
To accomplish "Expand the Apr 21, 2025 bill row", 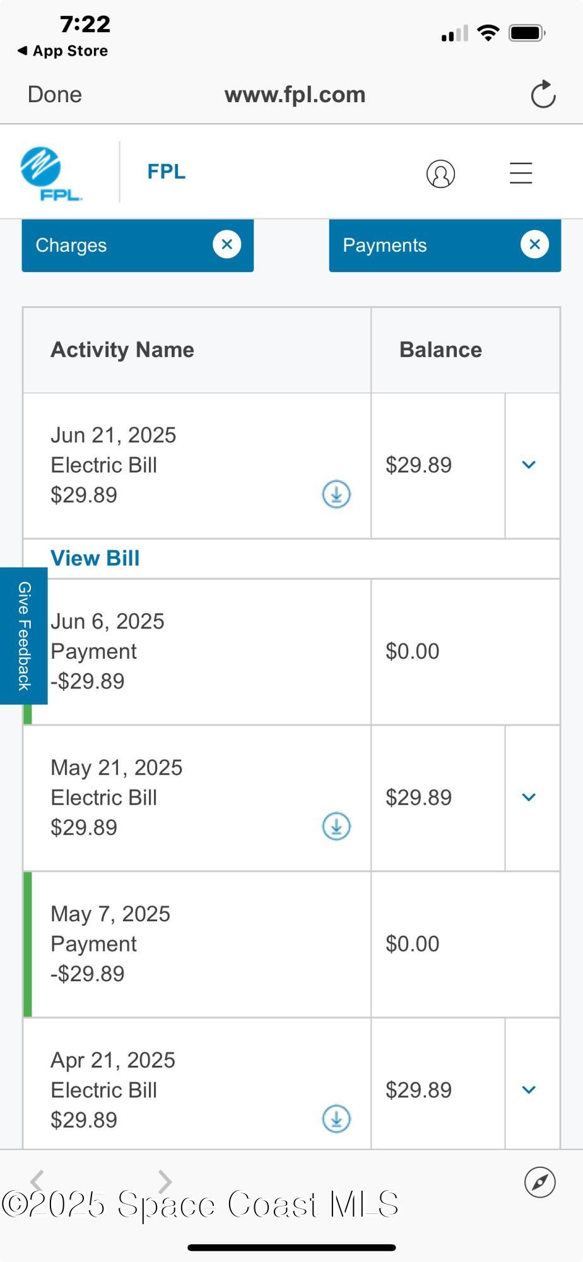I will (529, 1090).
